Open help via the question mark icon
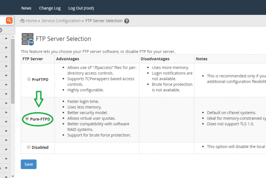The width and height of the screenshot is (266, 178). [x=127, y=21]
